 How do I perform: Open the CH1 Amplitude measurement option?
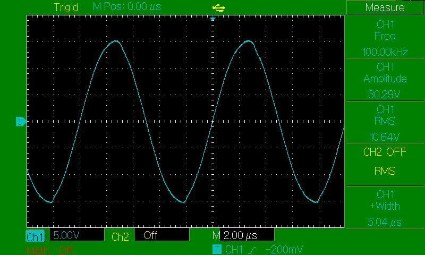(385, 80)
